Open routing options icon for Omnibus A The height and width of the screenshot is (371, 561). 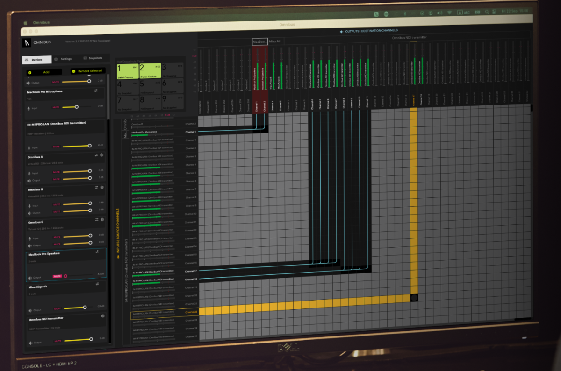coord(96,155)
